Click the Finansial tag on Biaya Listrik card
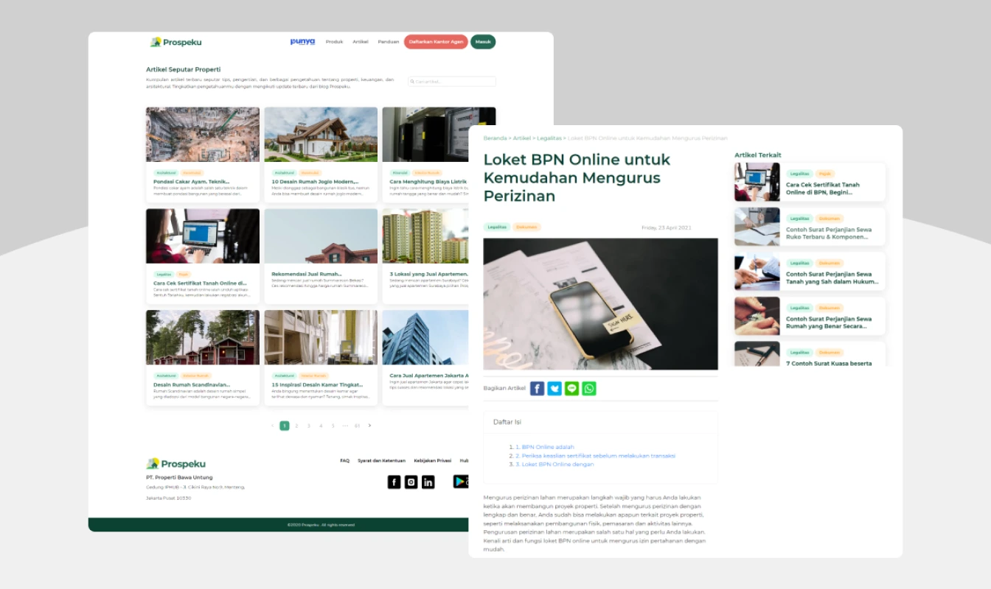This screenshot has height=589, width=991. [400, 173]
